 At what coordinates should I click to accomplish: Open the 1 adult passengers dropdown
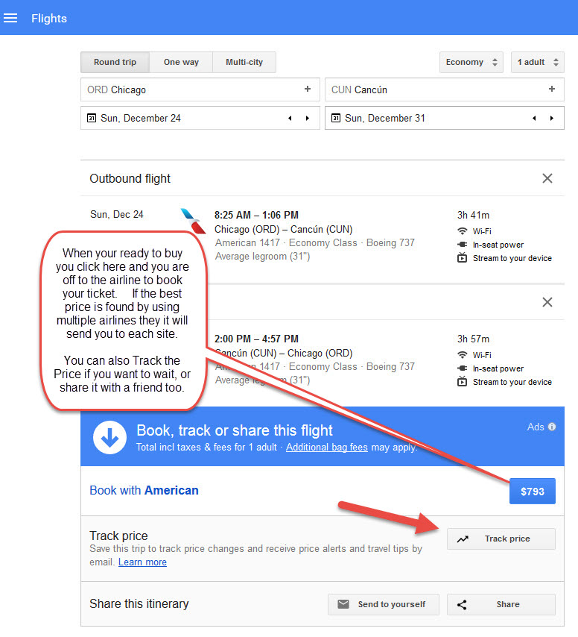(x=538, y=62)
